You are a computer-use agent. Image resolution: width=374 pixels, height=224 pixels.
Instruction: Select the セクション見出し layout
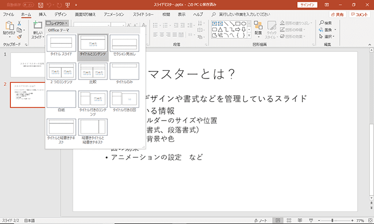125,43
